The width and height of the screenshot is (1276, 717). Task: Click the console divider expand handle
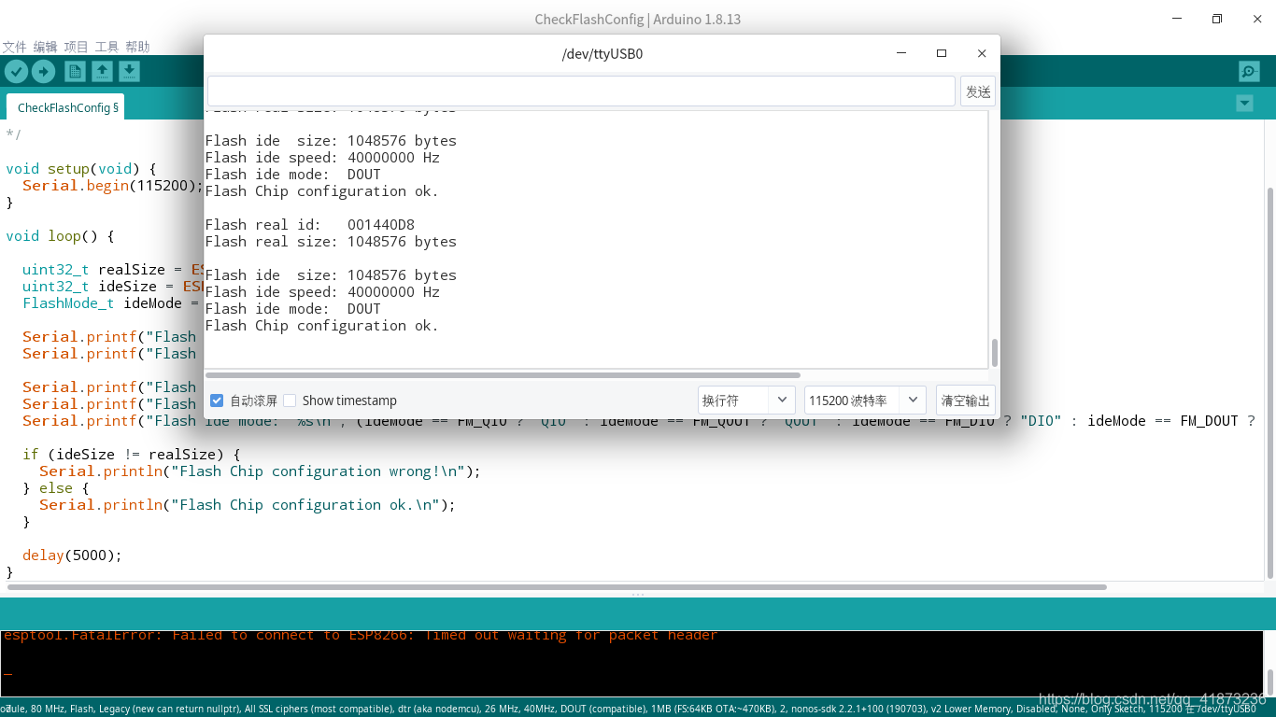pos(638,595)
